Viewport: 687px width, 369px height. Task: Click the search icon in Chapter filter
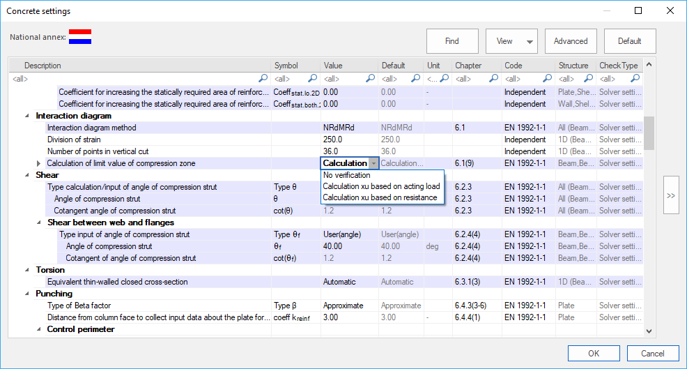493,79
